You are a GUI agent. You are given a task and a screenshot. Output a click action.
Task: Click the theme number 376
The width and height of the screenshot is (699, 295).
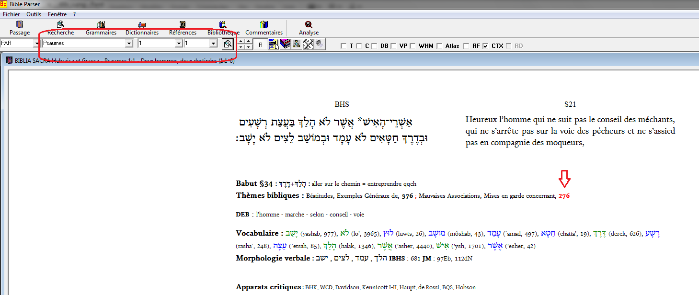click(x=407, y=196)
